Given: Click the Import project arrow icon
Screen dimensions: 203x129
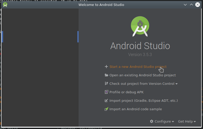Looking at the screenshot, I should [x=106, y=100].
